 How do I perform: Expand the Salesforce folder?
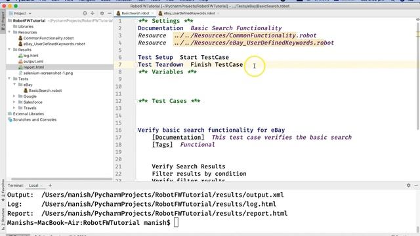14,102
